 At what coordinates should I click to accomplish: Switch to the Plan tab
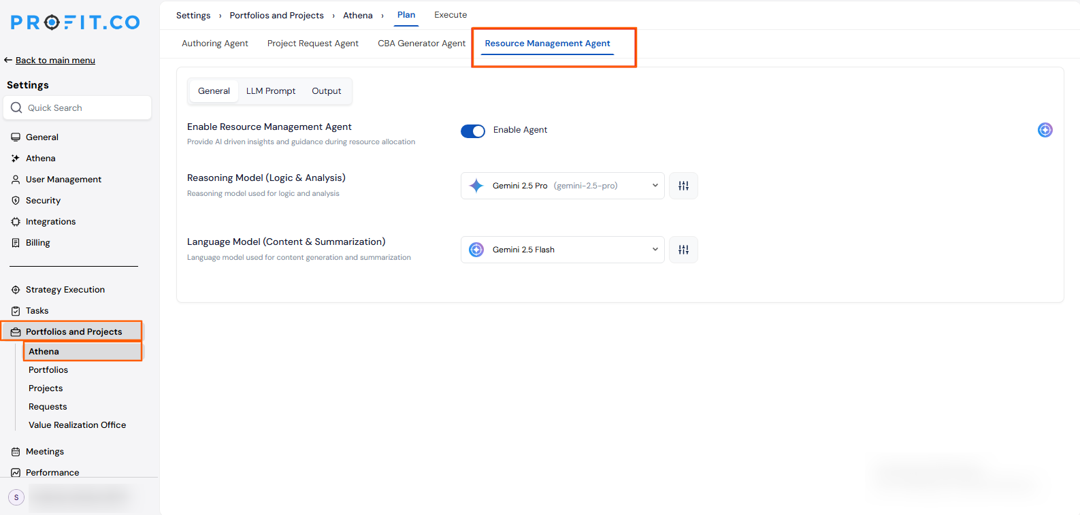pos(406,15)
